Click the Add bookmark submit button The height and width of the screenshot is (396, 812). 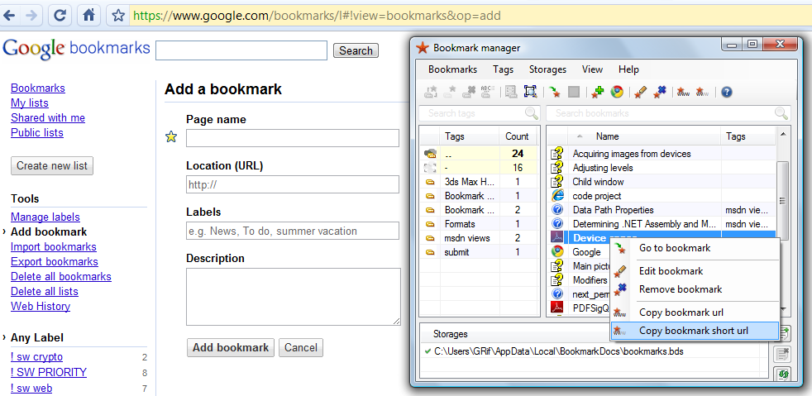coord(231,347)
